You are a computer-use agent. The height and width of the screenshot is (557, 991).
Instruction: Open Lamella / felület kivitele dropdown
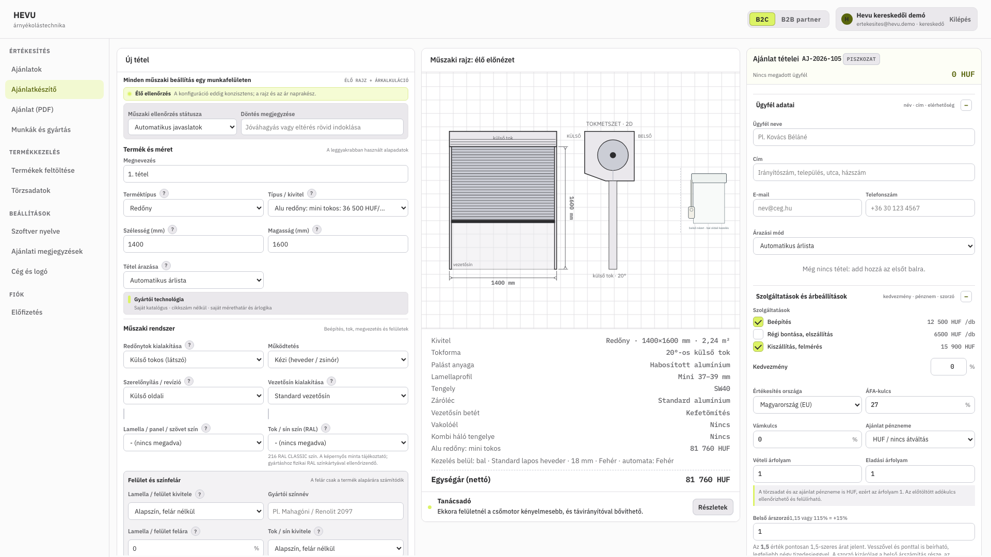click(196, 512)
